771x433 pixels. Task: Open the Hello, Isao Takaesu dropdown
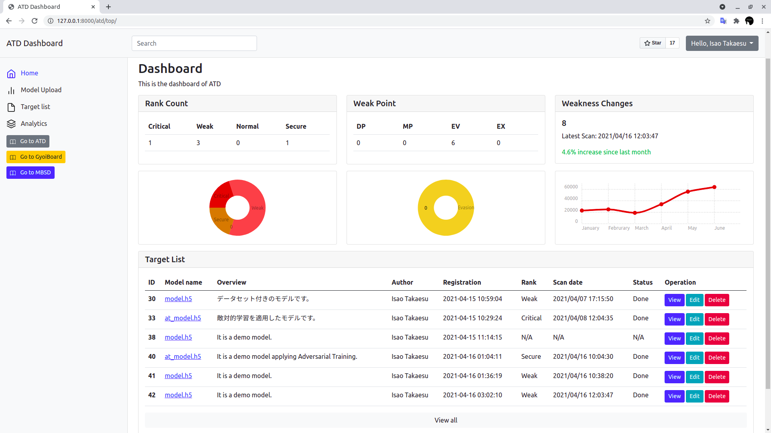pos(722,43)
